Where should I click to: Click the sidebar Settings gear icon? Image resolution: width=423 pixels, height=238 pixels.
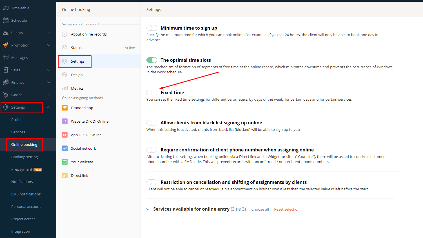click(x=6, y=107)
